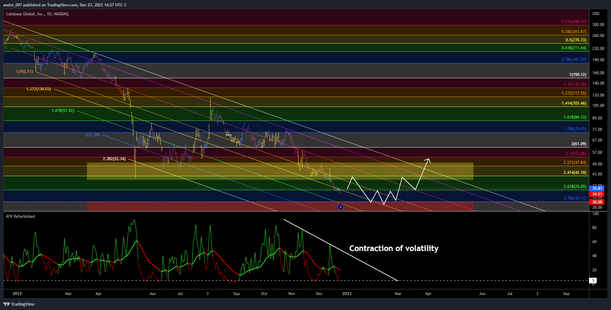
Task: Click the 2023 label on time axis
Action: [x=347, y=294]
